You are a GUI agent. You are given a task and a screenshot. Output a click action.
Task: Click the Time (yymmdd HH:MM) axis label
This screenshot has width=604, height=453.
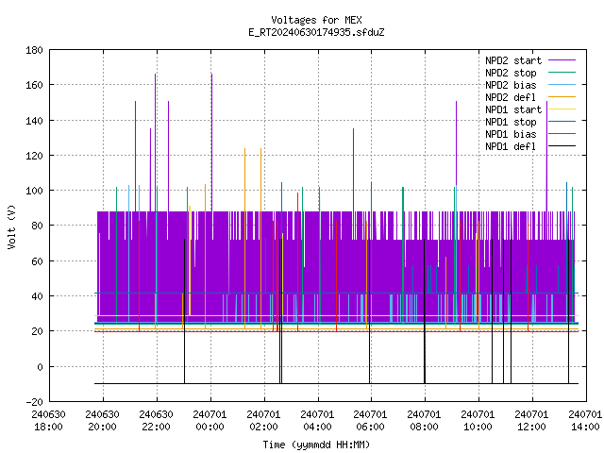[x=316, y=445]
